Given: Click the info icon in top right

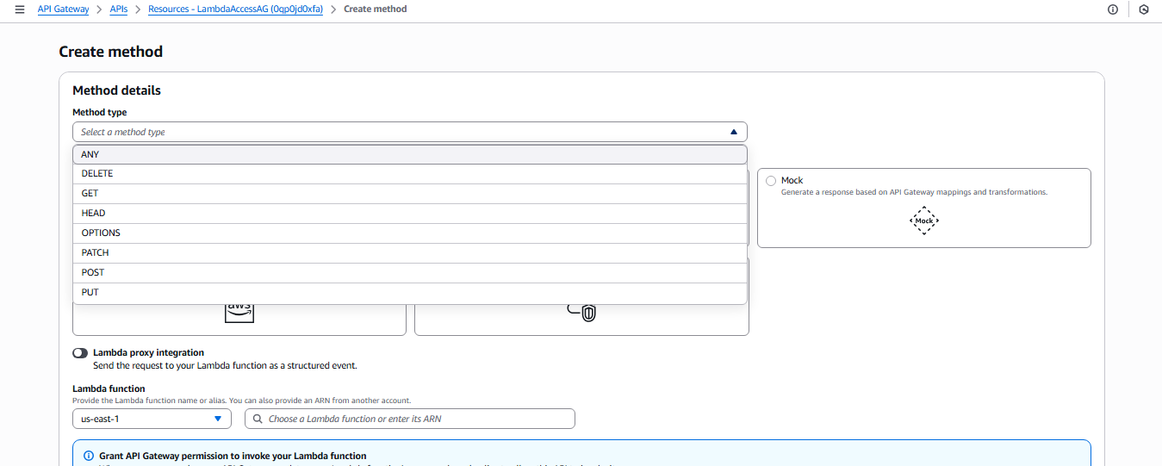Looking at the screenshot, I should pyautogui.click(x=1113, y=9).
